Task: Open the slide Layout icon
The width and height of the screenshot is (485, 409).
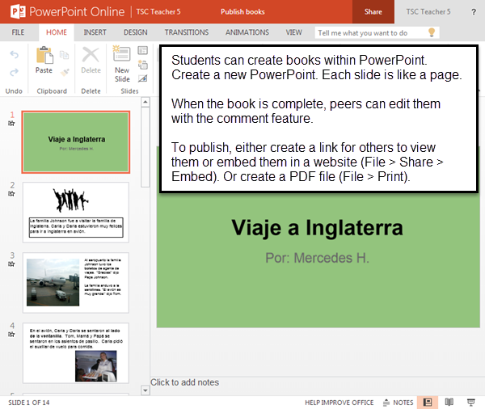Action: click(143, 50)
